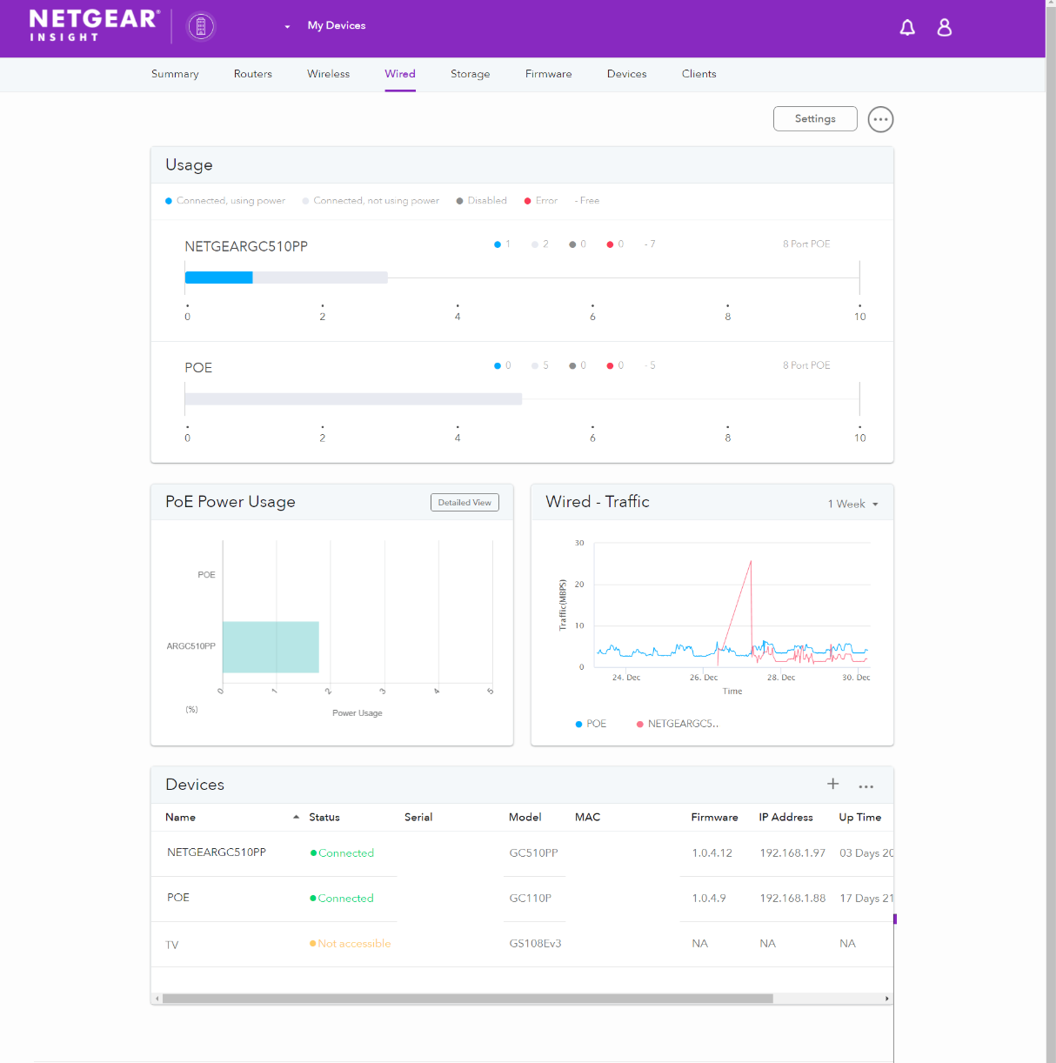Click IP address 192.168.1.97
The width and height of the screenshot is (1056, 1063).
point(792,853)
